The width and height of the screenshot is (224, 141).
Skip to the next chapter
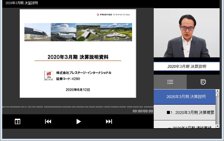tap(109, 121)
